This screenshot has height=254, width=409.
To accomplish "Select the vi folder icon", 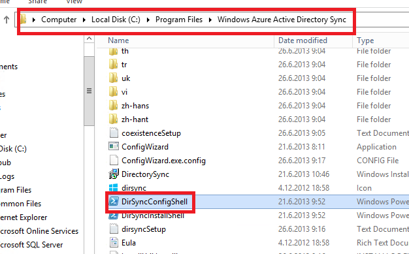I will pos(113,92).
